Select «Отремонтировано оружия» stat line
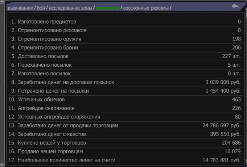Image resolution: width=247 pixels, height=167 pixels. pos(49,39)
